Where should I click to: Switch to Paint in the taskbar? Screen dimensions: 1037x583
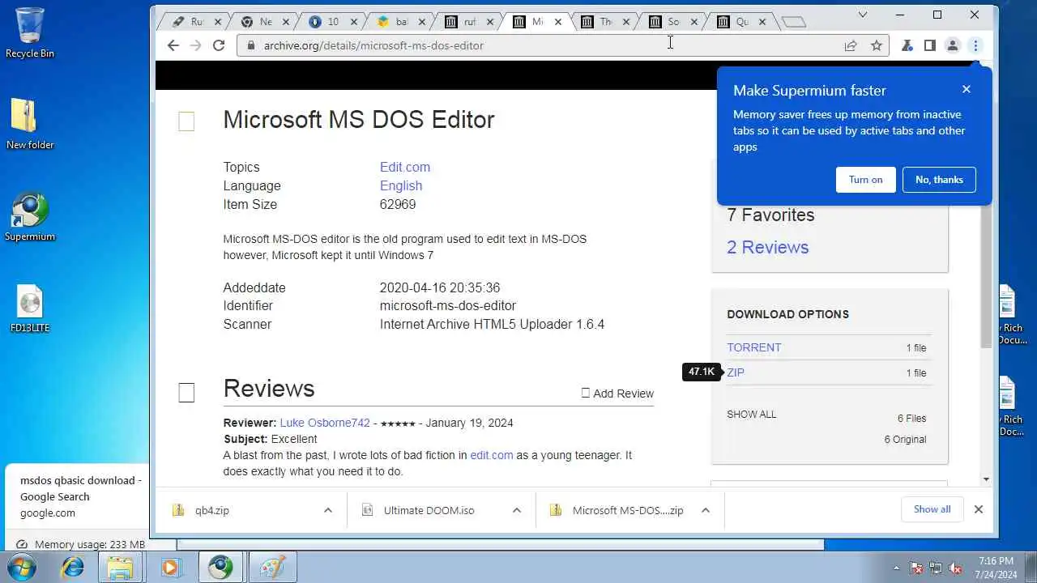click(271, 567)
